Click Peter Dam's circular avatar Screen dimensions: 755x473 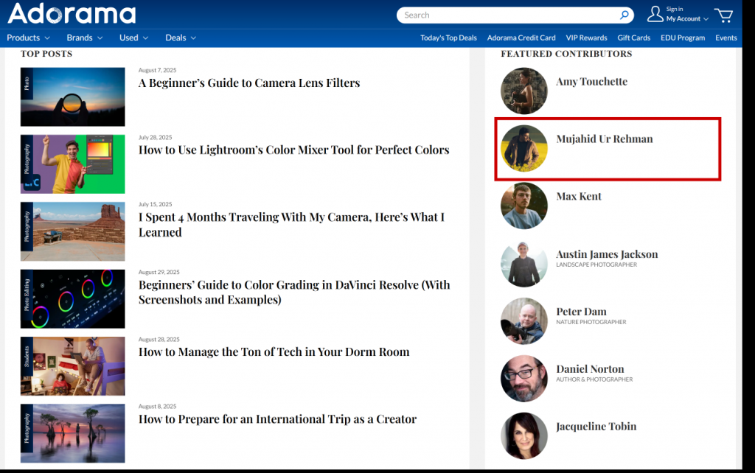(x=523, y=321)
